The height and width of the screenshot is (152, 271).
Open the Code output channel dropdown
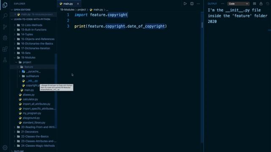tap(238, 4)
